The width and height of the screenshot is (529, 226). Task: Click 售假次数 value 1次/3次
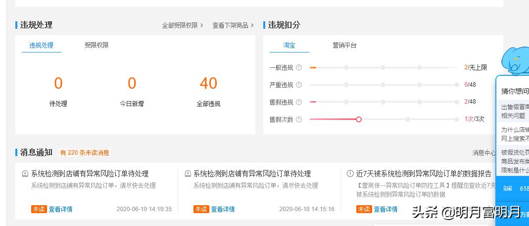[474, 119]
